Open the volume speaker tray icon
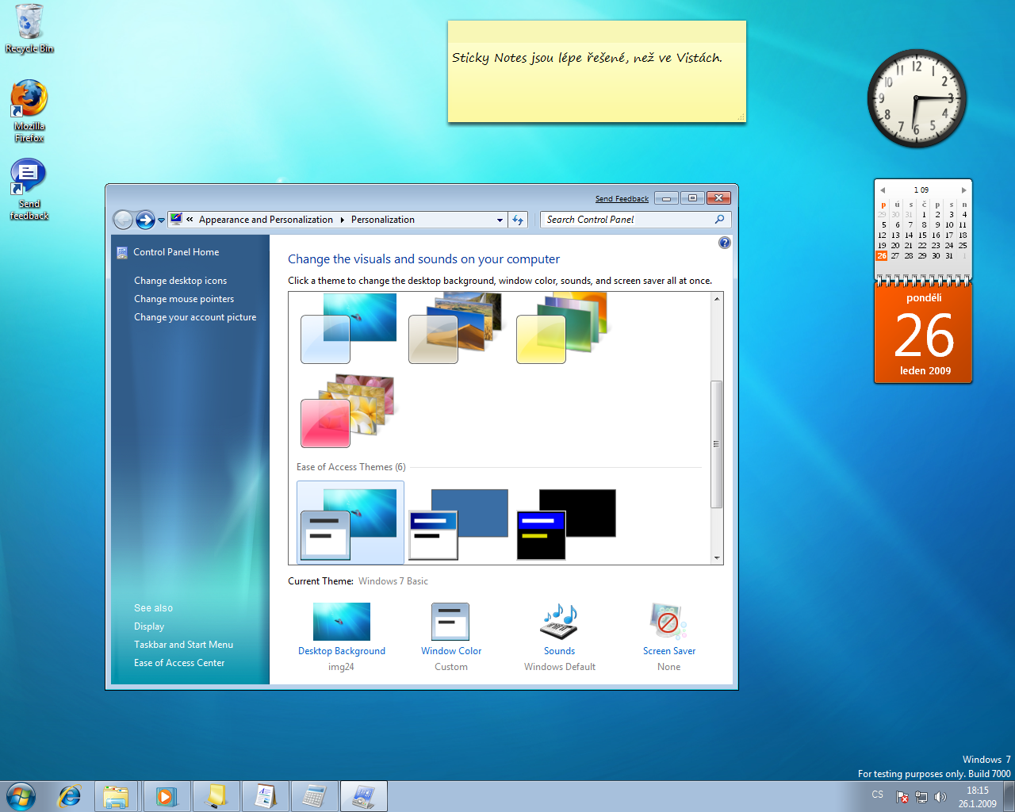Viewport: 1015px width, 812px height. pyautogui.click(x=940, y=797)
